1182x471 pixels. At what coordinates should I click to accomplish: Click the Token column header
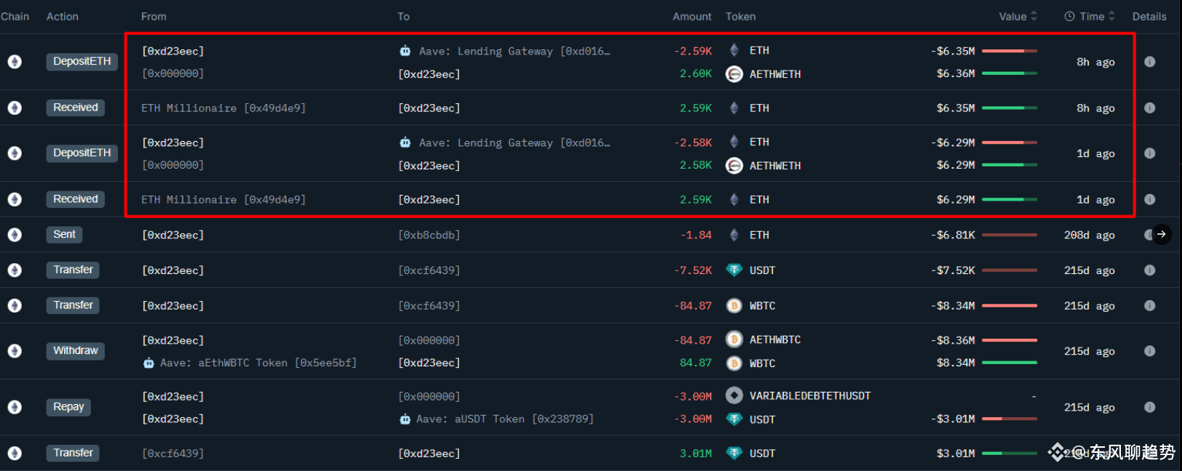[x=740, y=16]
